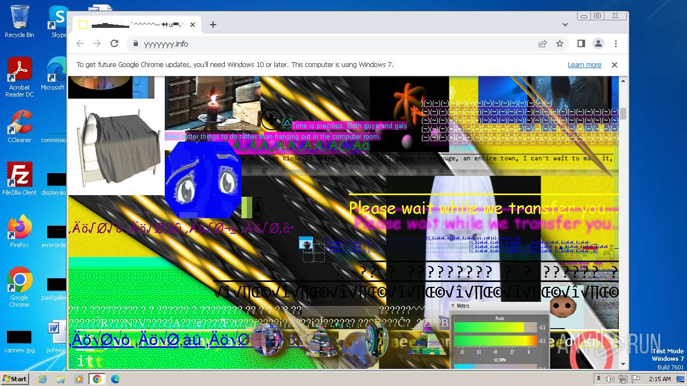Open a new tab with the plus button

pyautogui.click(x=213, y=25)
